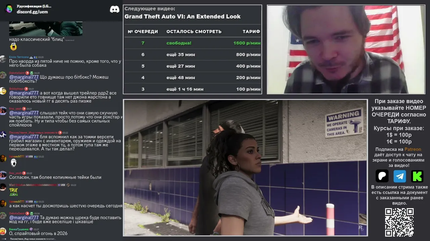Click @marginal777 mention in the бітбокс message
Viewport: 430px width, 241px height.
(24, 77)
